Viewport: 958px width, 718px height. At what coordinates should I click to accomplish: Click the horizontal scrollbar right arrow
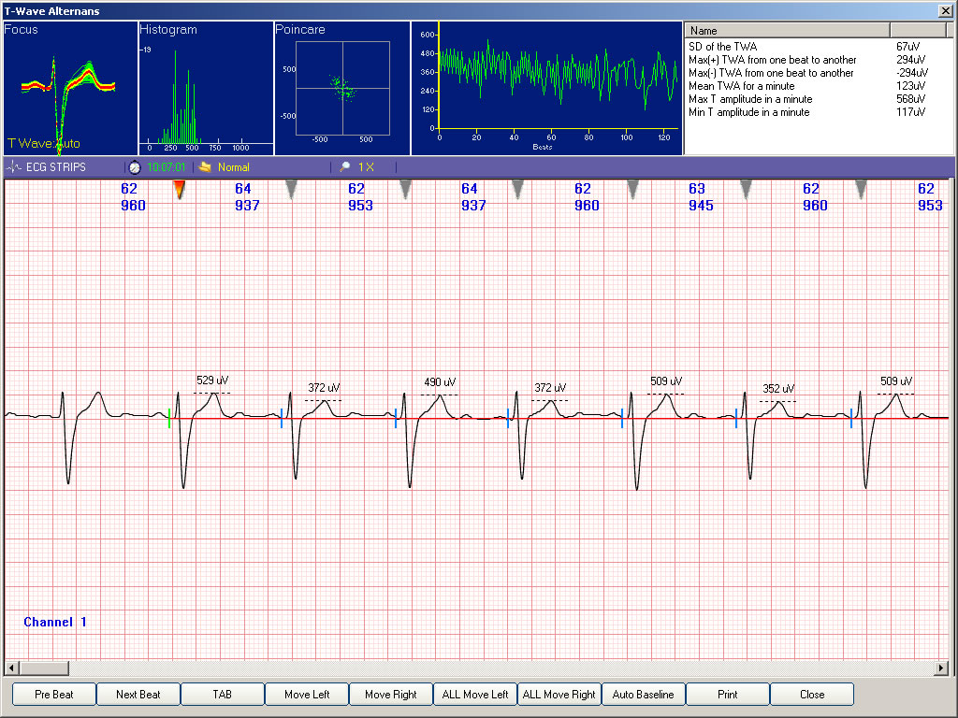click(941, 668)
